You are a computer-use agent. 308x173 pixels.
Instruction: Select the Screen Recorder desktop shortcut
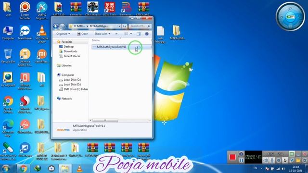point(25,11)
